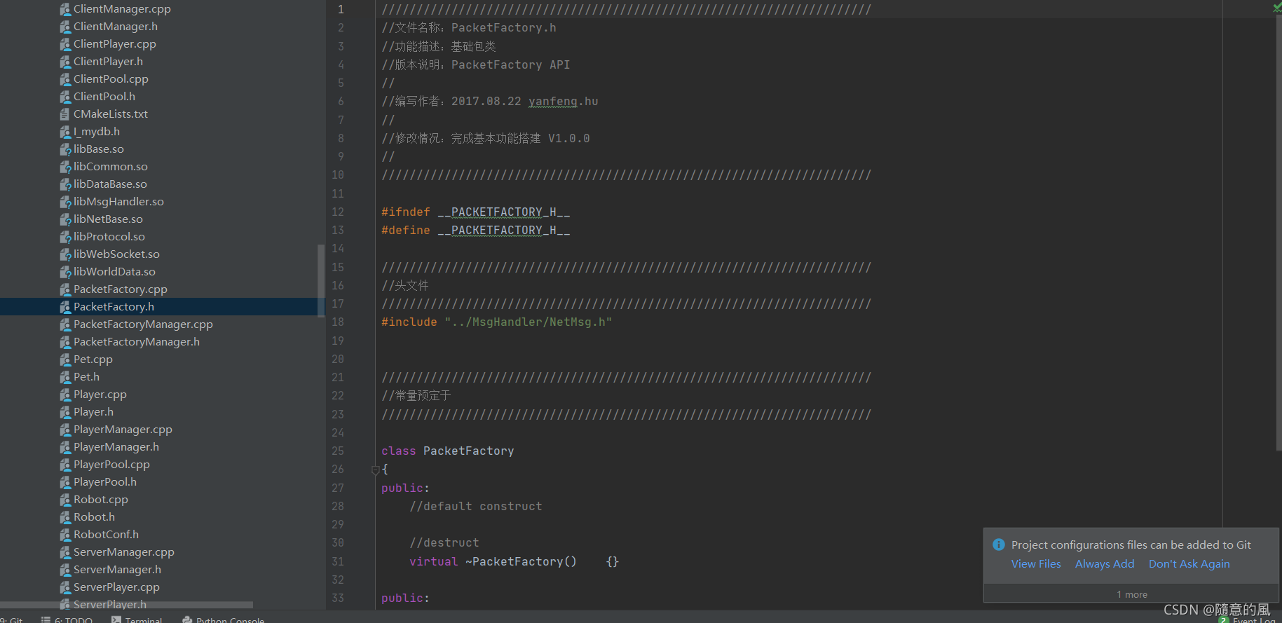Open the Python Console tab
Viewport: 1282px width, 623px height.
224,619
